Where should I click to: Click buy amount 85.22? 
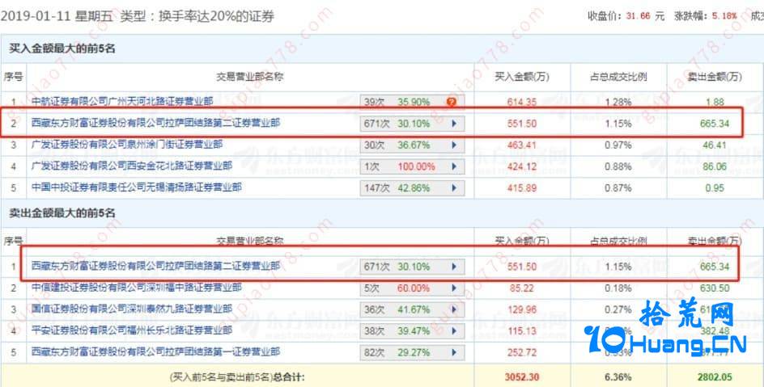coord(522,288)
